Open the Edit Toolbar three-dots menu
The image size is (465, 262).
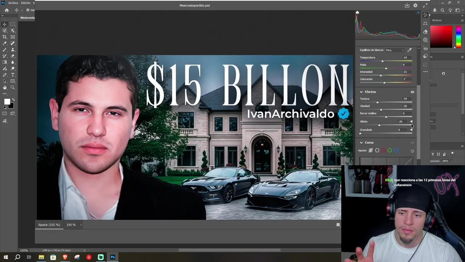[x=5, y=94]
